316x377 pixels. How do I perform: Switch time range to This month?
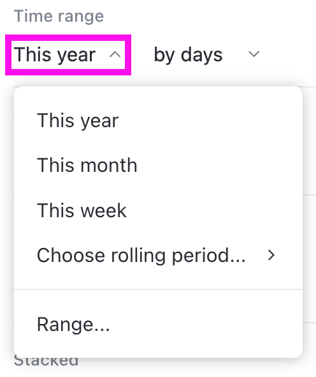tap(158, 165)
